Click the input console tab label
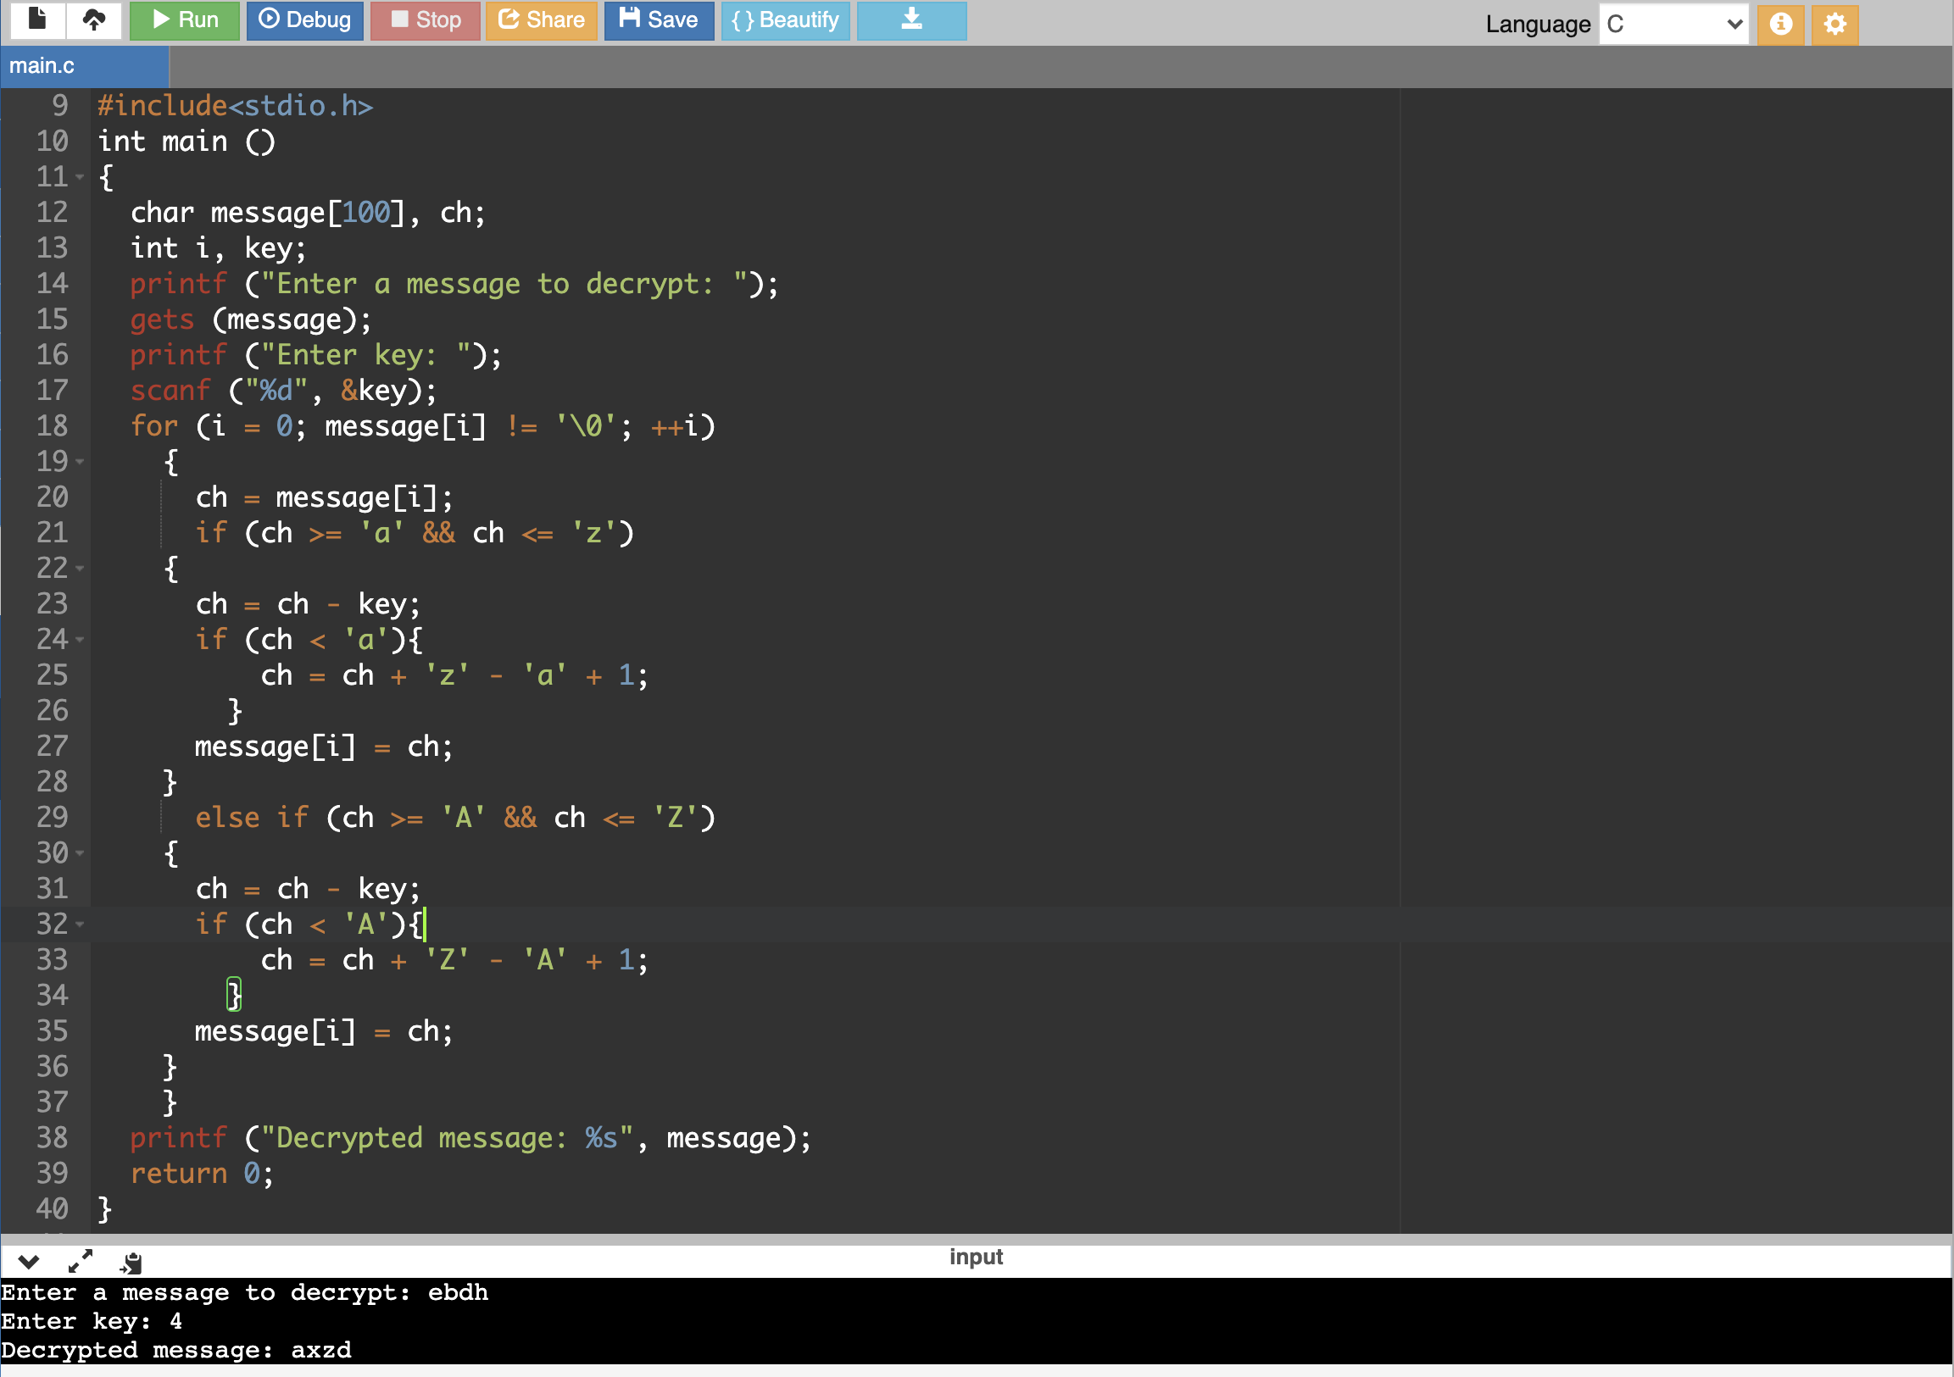Screen dimensions: 1954x1377 coord(976,1256)
